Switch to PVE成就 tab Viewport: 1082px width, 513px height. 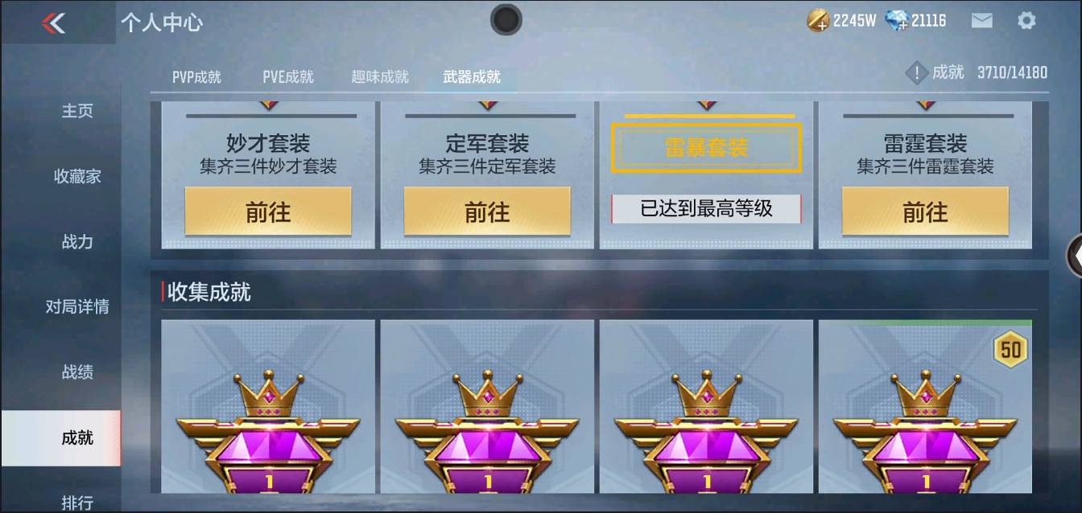(x=288, y=77)
